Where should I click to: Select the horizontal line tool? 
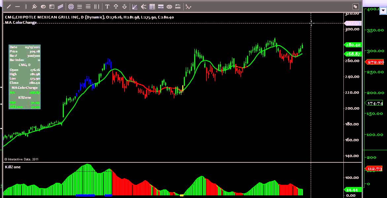(18, 7)
